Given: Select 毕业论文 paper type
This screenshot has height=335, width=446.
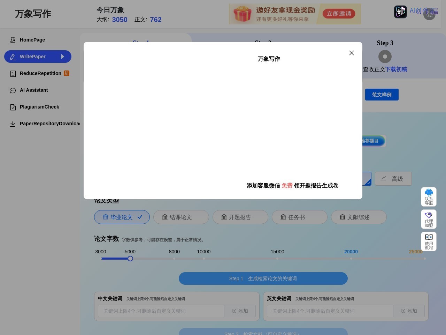Looking at the screenshot, I should click(122, 217).
